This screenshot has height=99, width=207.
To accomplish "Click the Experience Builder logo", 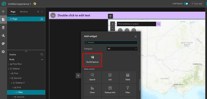I will [3, 3].
